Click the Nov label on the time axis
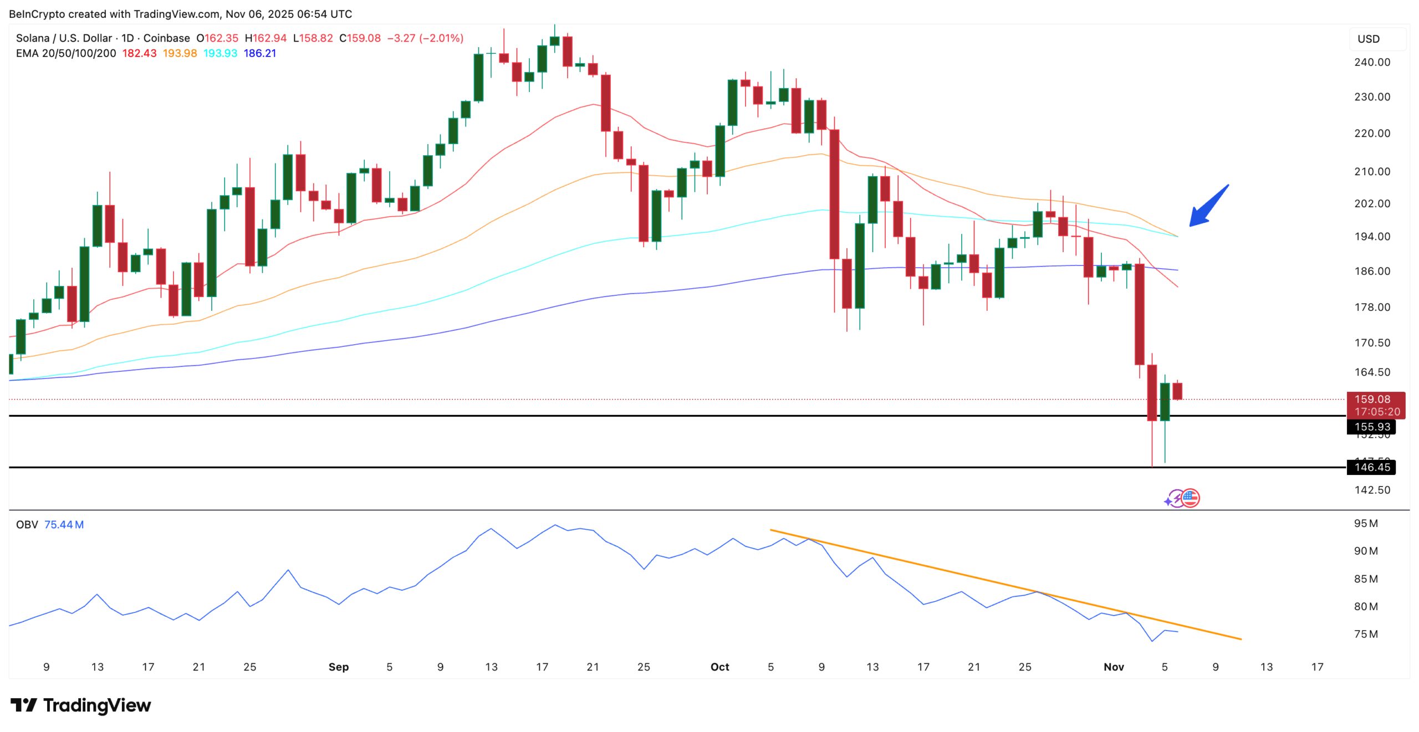This screenshot has width=1419, height=732. 1114,667
